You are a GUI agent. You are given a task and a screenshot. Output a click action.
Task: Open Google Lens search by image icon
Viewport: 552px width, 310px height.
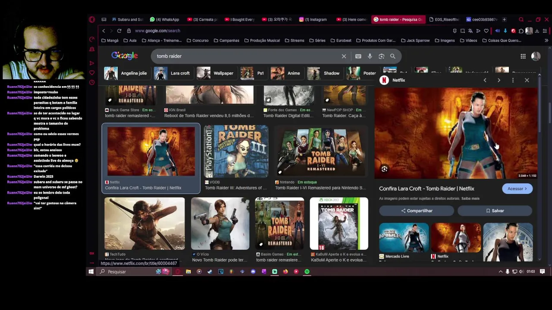coord(381,56)
